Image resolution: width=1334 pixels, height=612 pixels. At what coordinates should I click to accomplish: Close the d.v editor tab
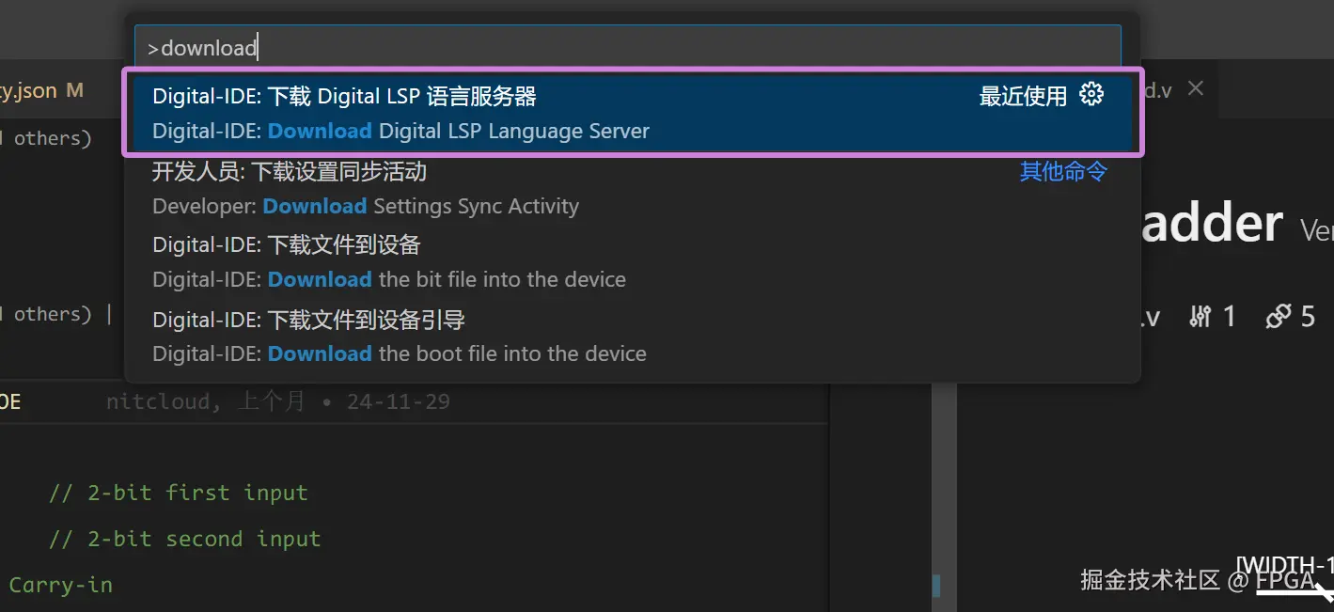tap(1195, 88)
